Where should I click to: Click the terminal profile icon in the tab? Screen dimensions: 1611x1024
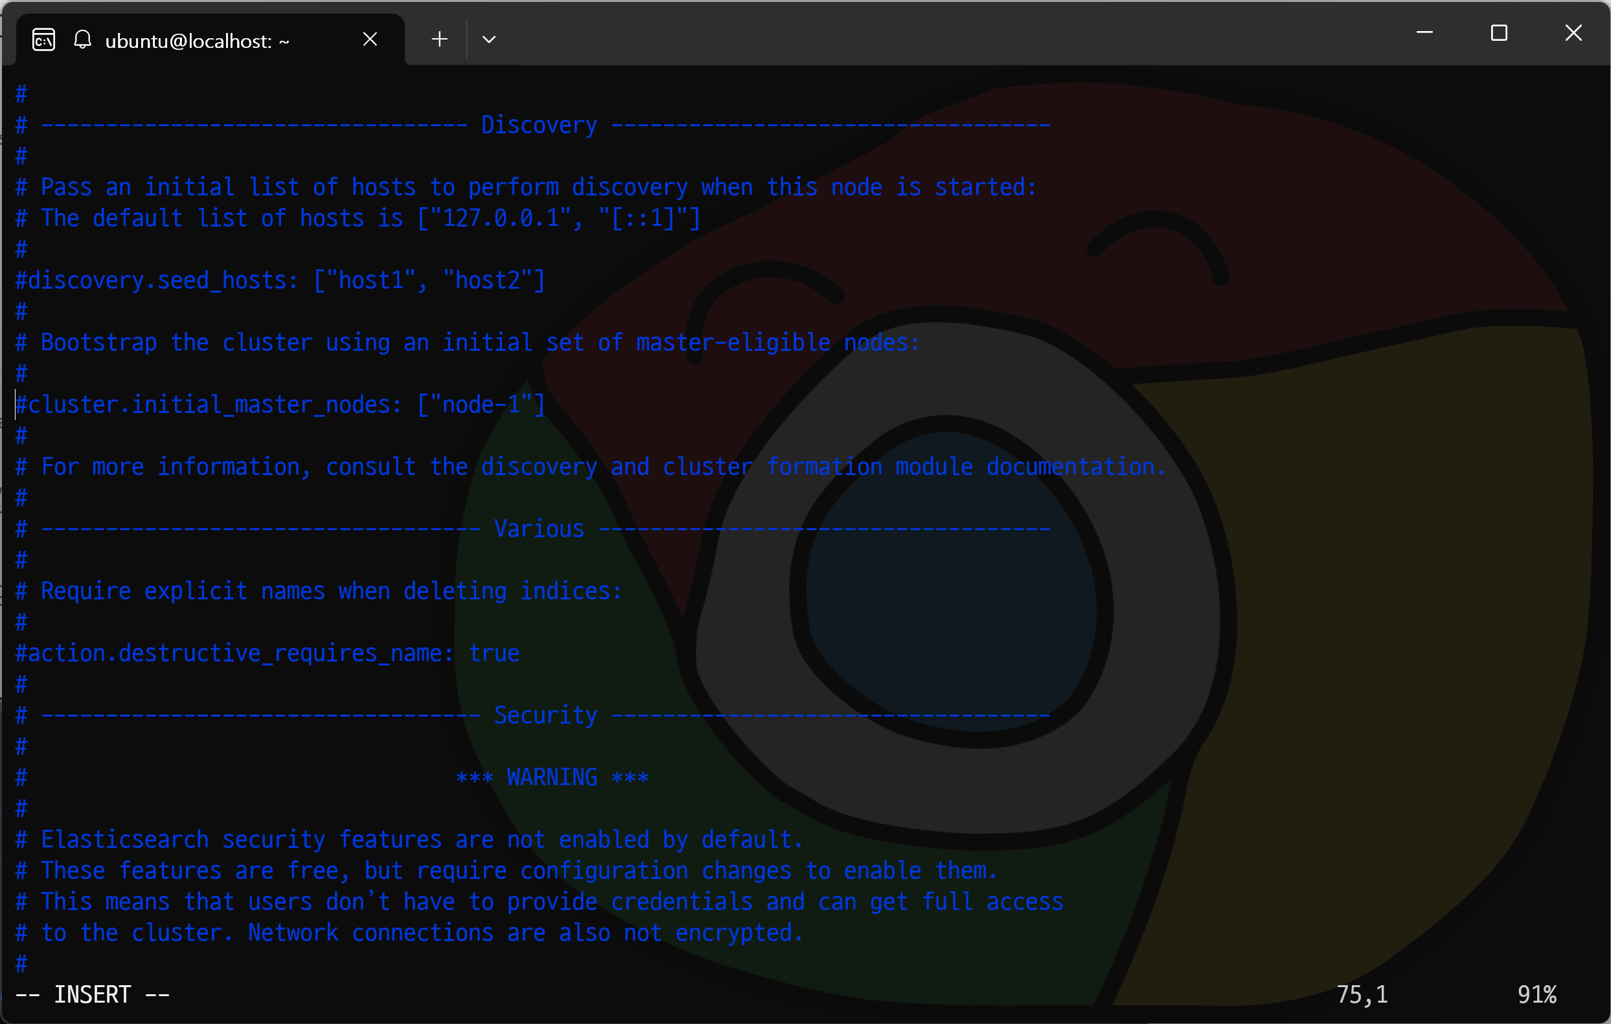pos(43,40)
